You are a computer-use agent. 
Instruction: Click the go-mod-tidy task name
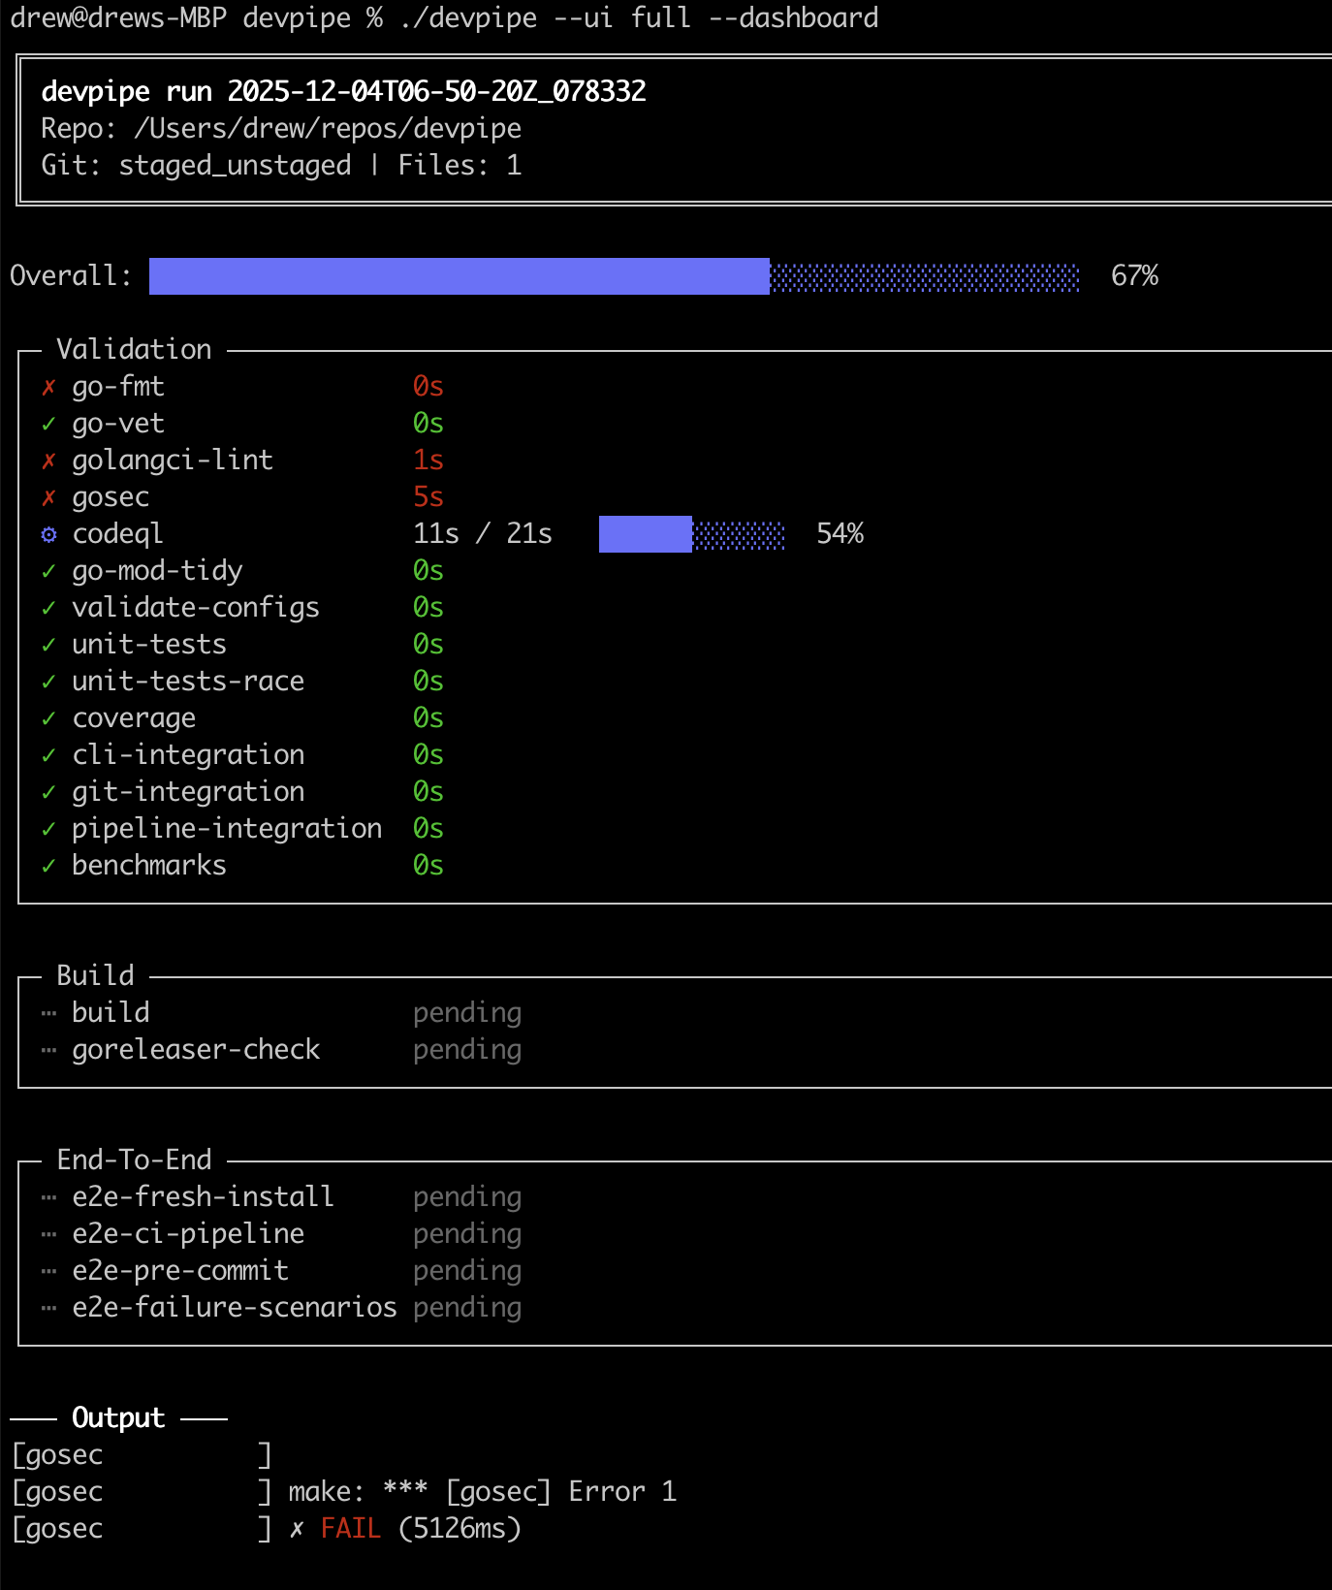click(157, 571)
